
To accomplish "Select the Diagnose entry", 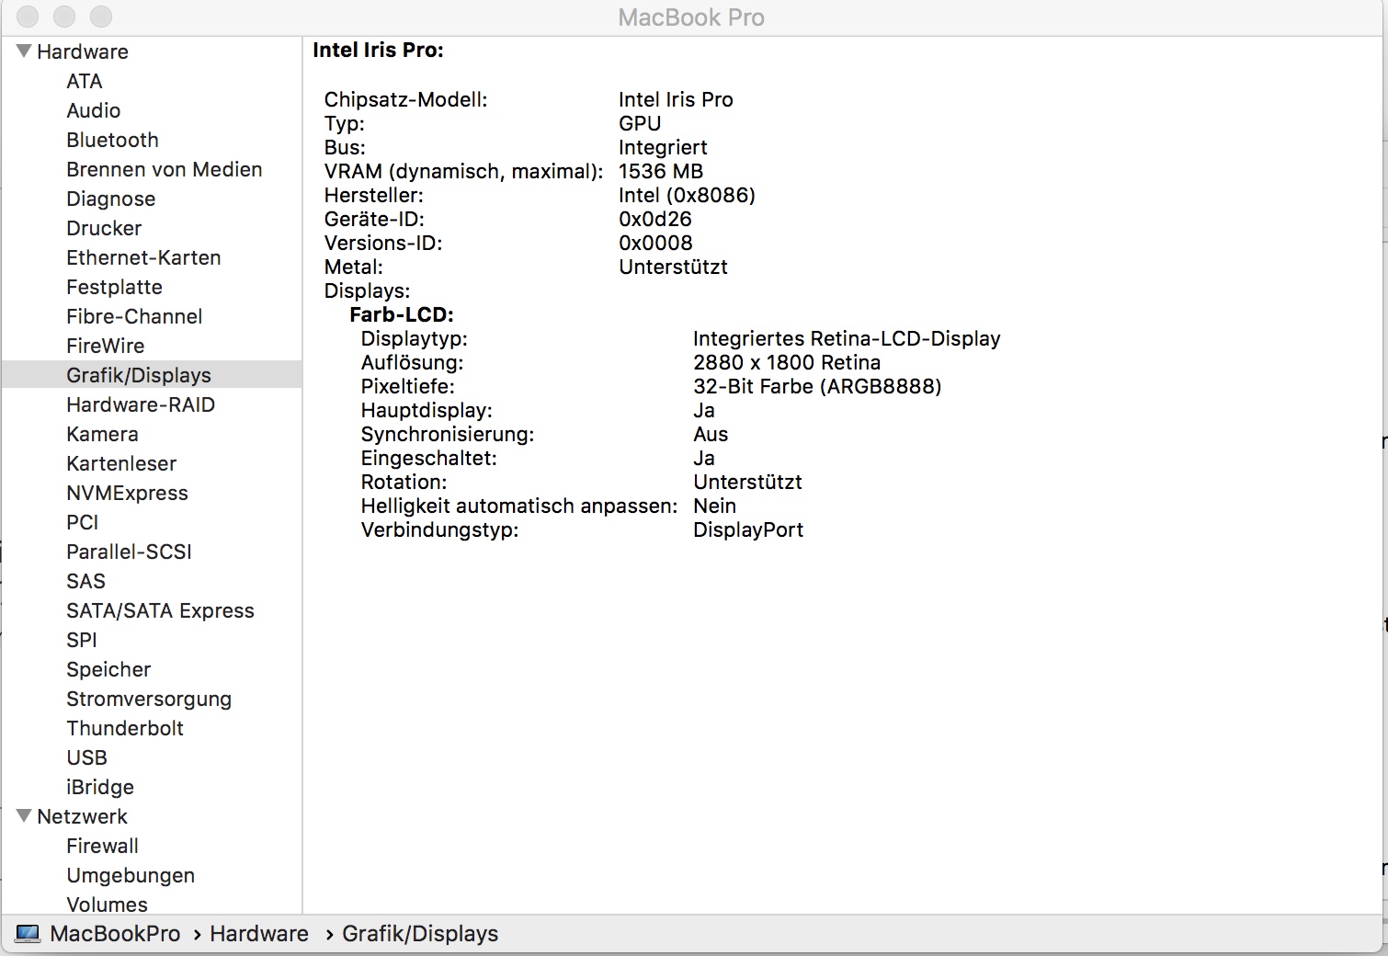I will pos(110,199).
